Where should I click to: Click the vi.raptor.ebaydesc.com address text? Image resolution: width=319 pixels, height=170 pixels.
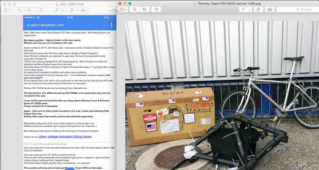45,25
